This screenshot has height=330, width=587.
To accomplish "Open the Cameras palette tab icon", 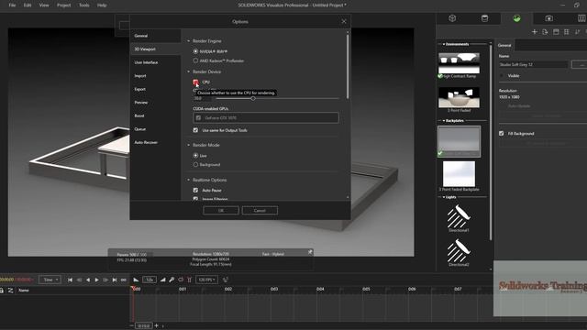I will 548,18.
